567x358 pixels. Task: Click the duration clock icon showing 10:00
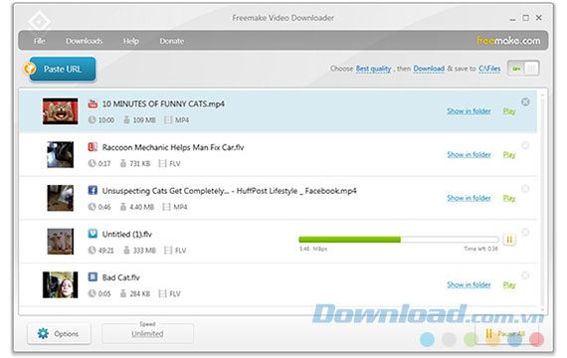(92, 119)
